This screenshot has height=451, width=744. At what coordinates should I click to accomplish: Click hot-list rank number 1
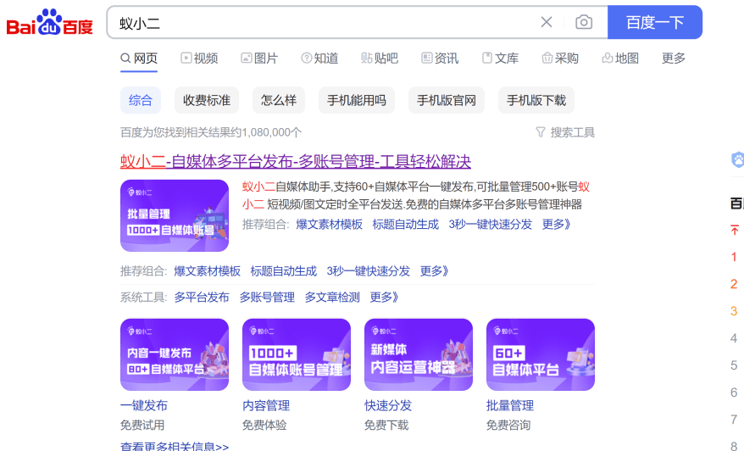tap(734, 257)
